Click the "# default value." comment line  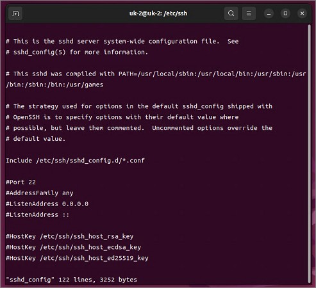pyautogui.click(x=35, y=139)
